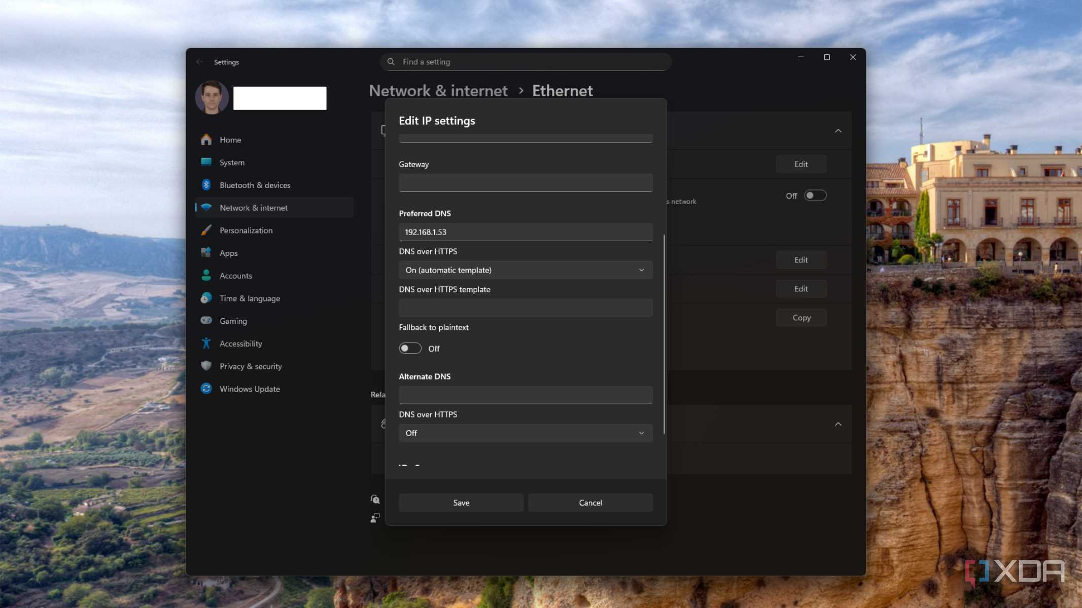This screenshot has height=608, width=1082.
Task: Click the Give feedback icon at the bottom
Action: (x=375, y=518)
